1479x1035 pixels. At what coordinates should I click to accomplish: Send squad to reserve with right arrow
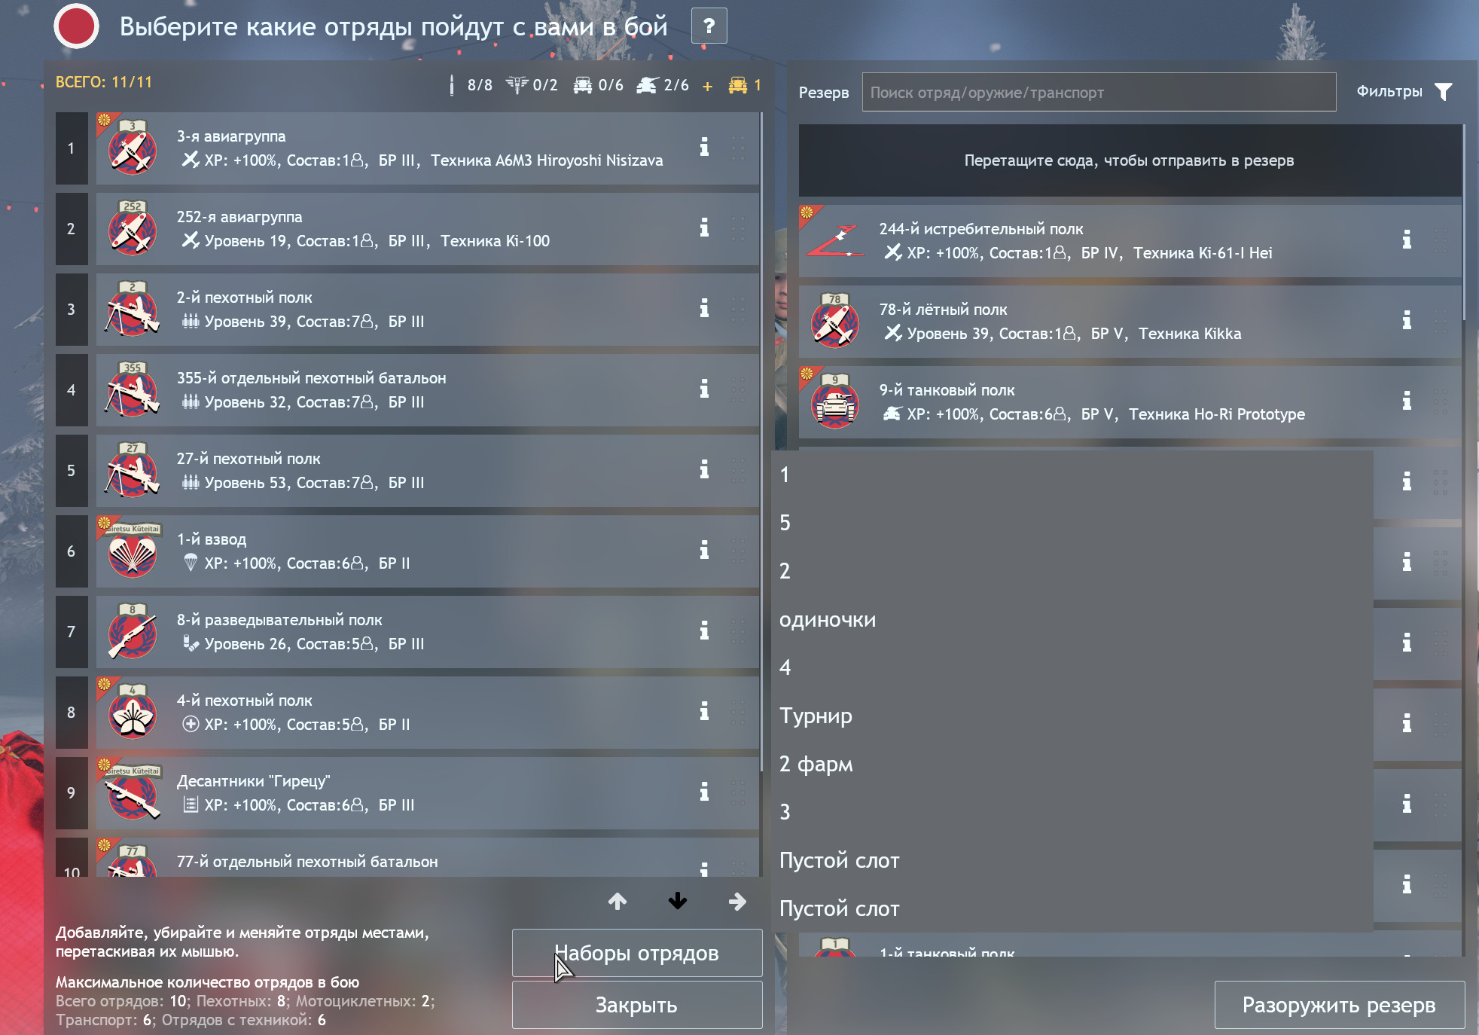click(737, 901)
